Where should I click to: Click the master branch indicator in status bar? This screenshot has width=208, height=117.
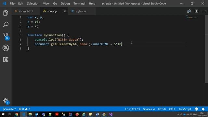[9, 109]
